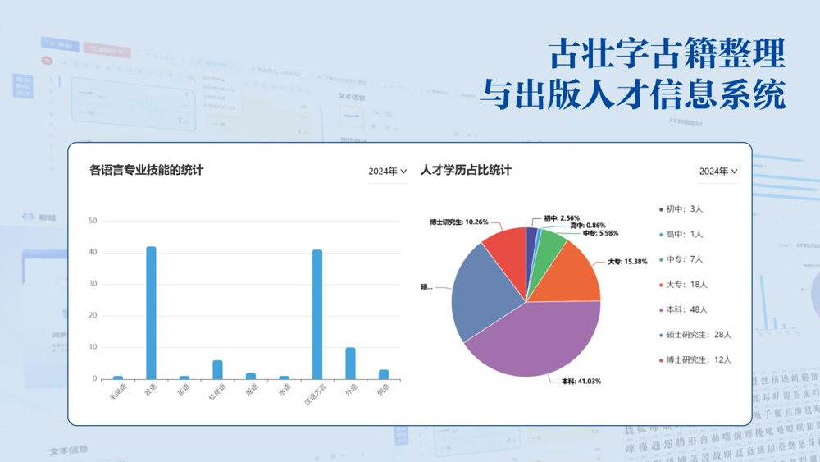Image resolution: width=820 pixels, height=462 pixels.
Task: Click the small 瑶语 bar
Action: [251, 376]
